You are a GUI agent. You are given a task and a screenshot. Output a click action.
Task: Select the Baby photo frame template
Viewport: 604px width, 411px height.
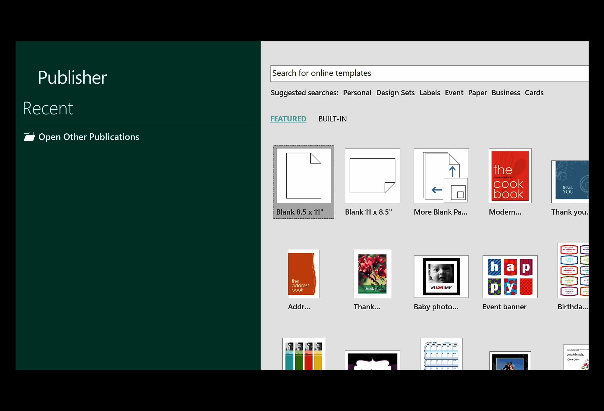(x=441, y=276)
